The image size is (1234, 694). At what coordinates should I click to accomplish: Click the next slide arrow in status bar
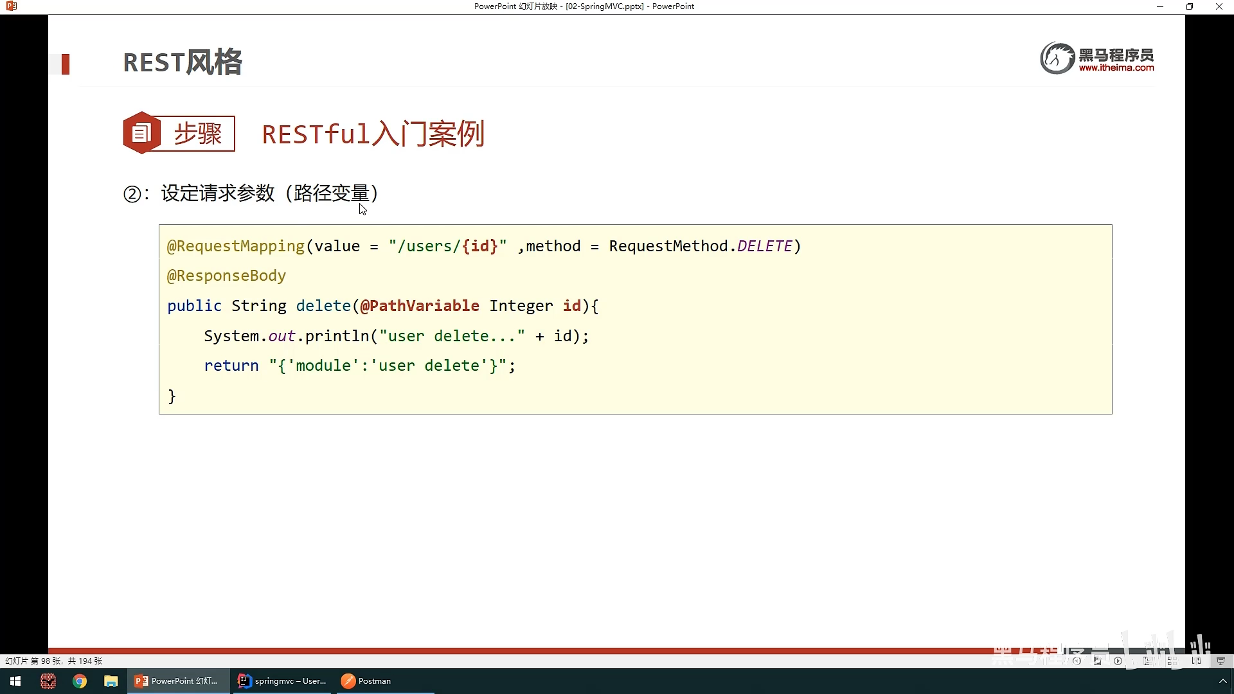click(x=1118, y=661)
